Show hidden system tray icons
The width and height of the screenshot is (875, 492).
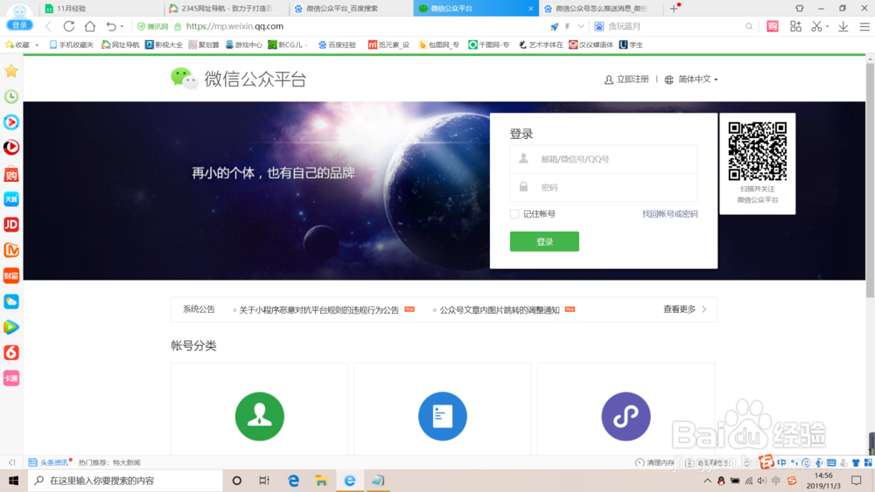point(707,481)
